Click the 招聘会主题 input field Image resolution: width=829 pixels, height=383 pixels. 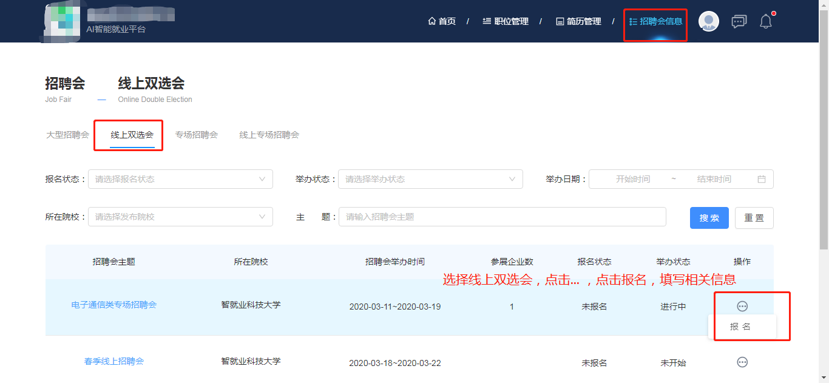(x=502, y=217)
